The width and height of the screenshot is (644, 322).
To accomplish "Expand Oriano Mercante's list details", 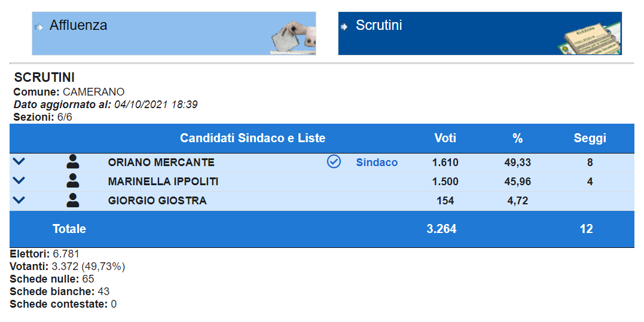I will pos(19,161).
